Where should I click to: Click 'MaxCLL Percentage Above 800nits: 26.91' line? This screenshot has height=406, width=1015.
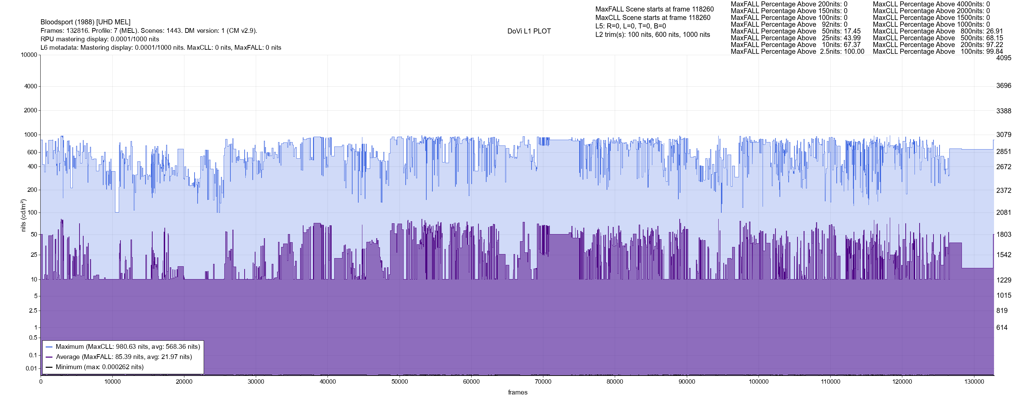(x=938, y=31)
